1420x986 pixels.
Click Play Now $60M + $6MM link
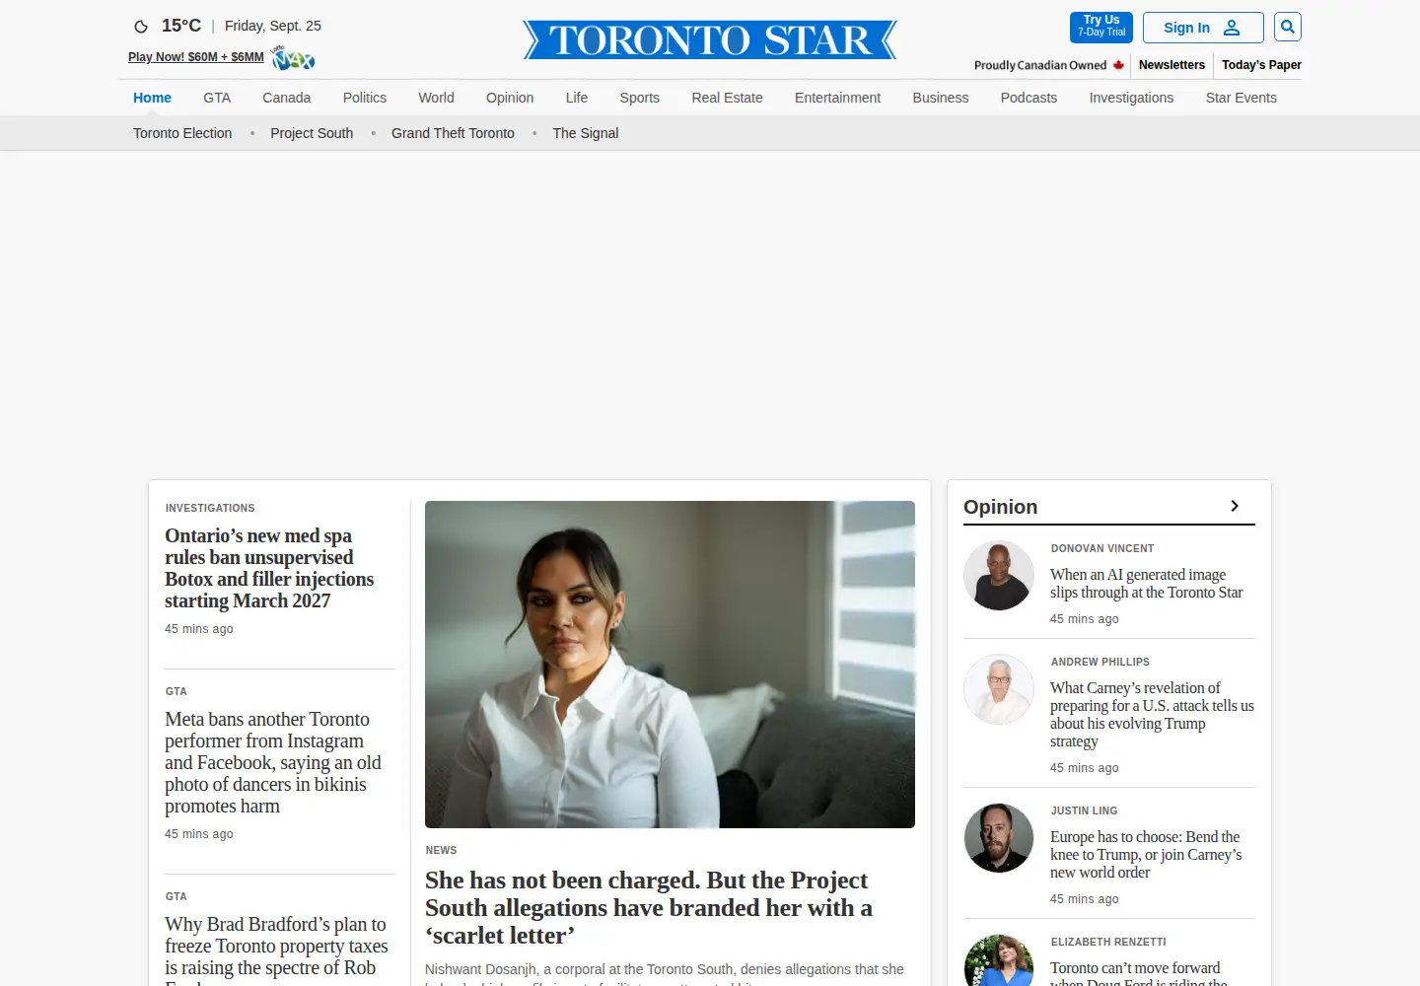pos(196,57)
